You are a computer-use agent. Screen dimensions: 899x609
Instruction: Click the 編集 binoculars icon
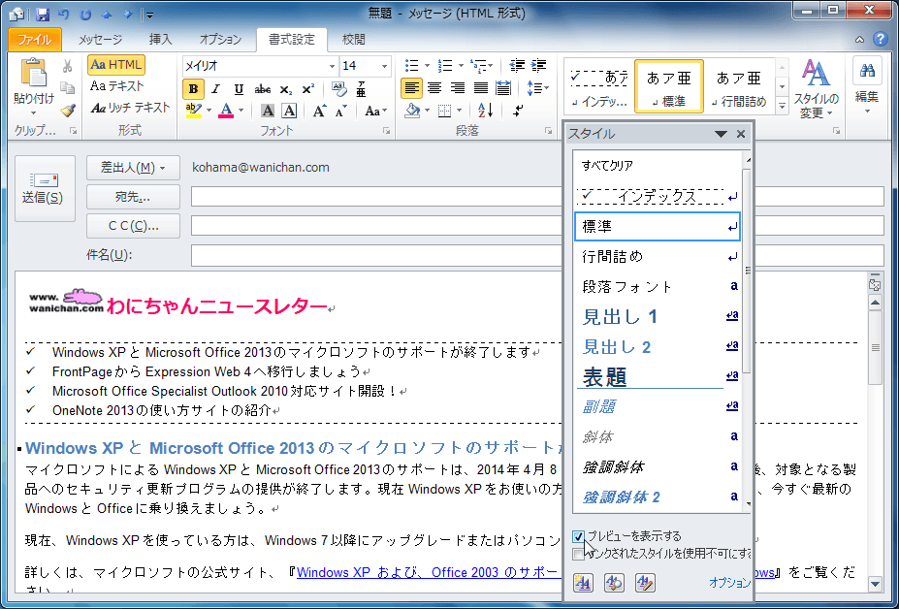tap(867, 72)
